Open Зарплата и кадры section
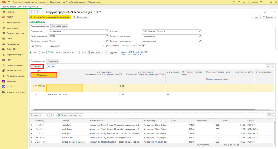 [15, 55]
